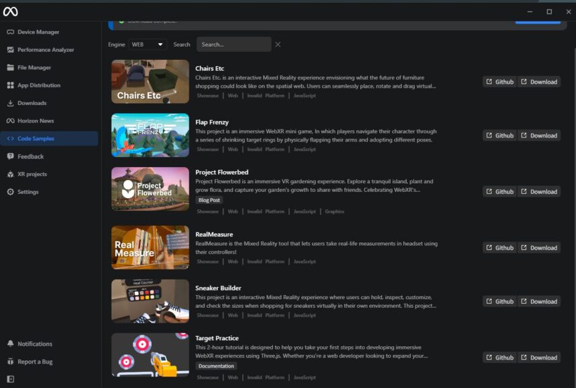Open Github for Project Flowerbed
The width and height of the screenshot is (576, 388).
click(500, 192)
